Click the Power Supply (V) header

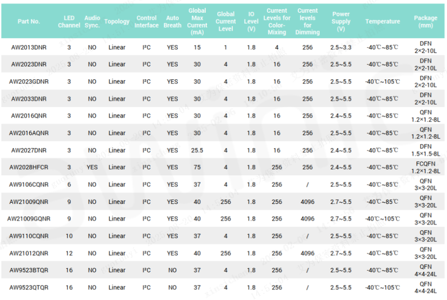click(341, 21)
